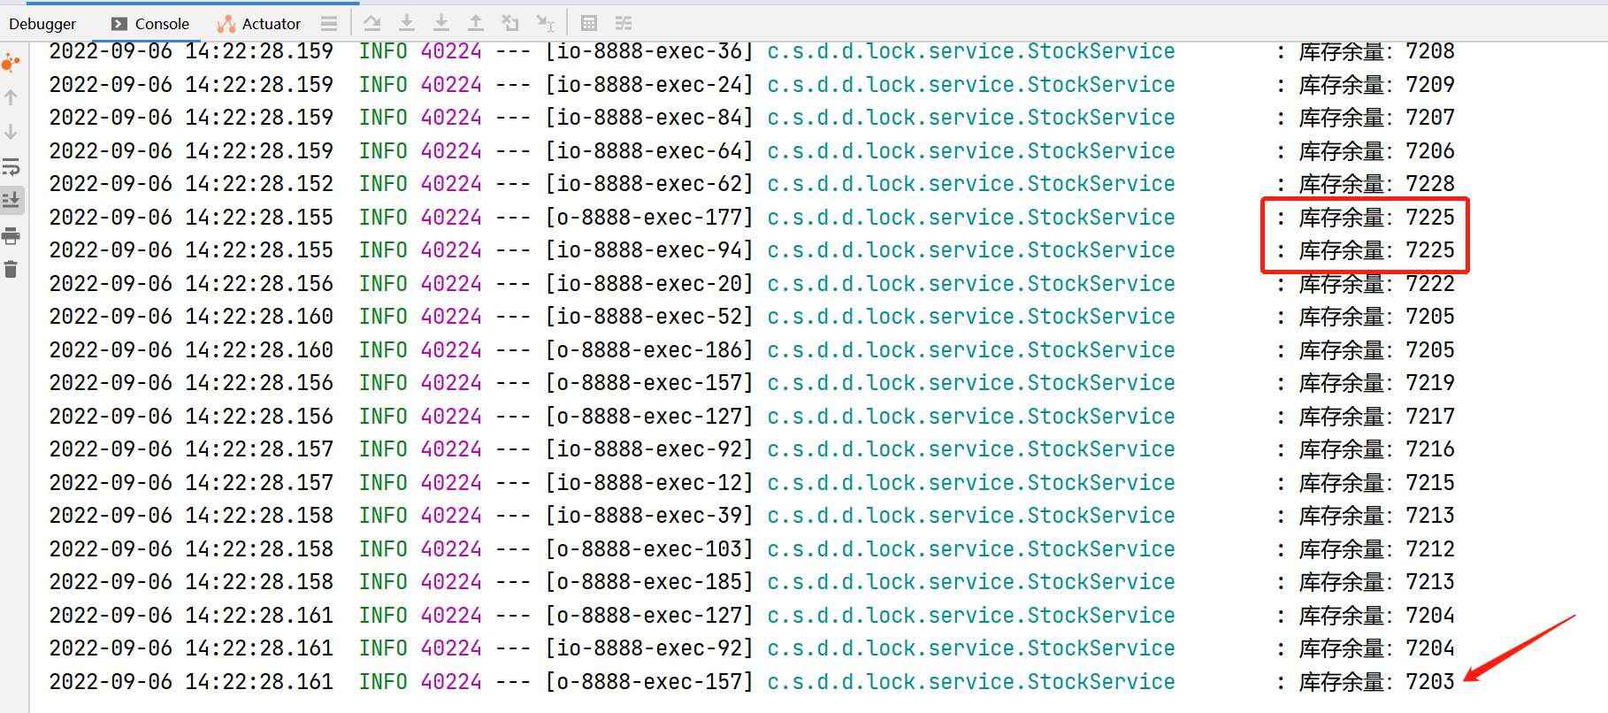
Task: Click the log value 库存余量: 7212
Action: (1376, 549)
